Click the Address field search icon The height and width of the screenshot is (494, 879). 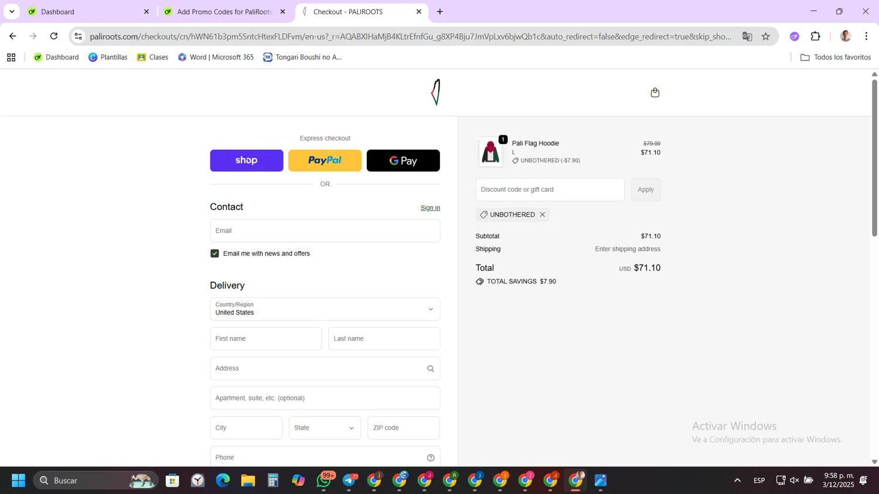tap(431, 369)
